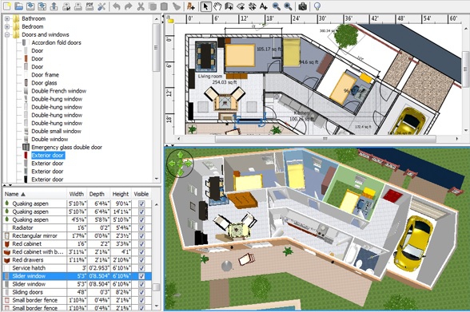470x312 pixels.
Task: Zoom out of the plan
Action: coord(276,6)
